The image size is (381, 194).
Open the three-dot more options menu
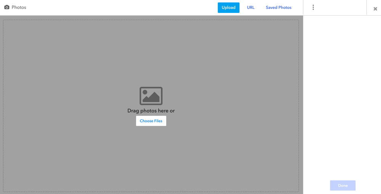pyautogui.click(x=313, y=8)
